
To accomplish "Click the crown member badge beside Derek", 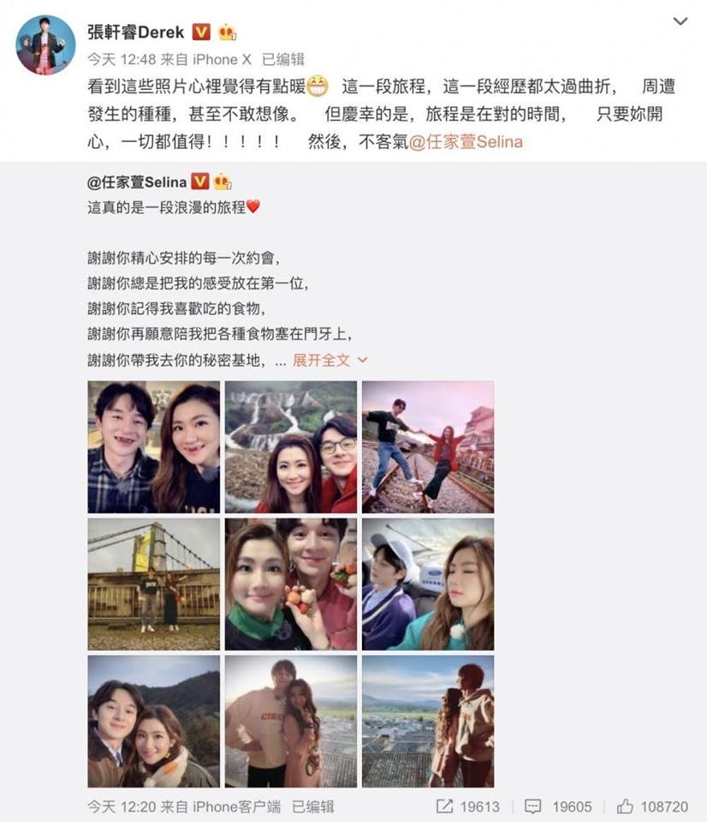I will 227,33.
